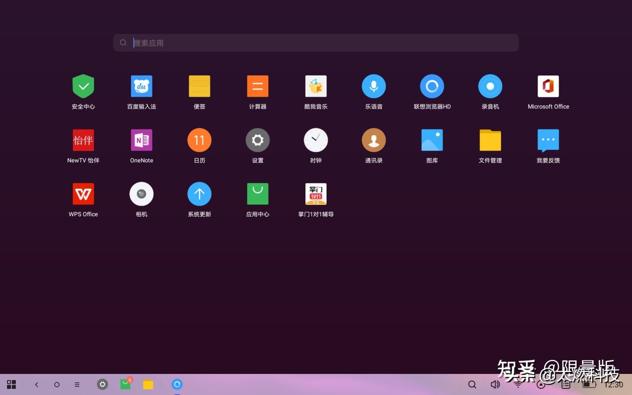The height and width of the screenshot is (395, 632).
Task: Open the OneNote app
Action: (141, 140)
